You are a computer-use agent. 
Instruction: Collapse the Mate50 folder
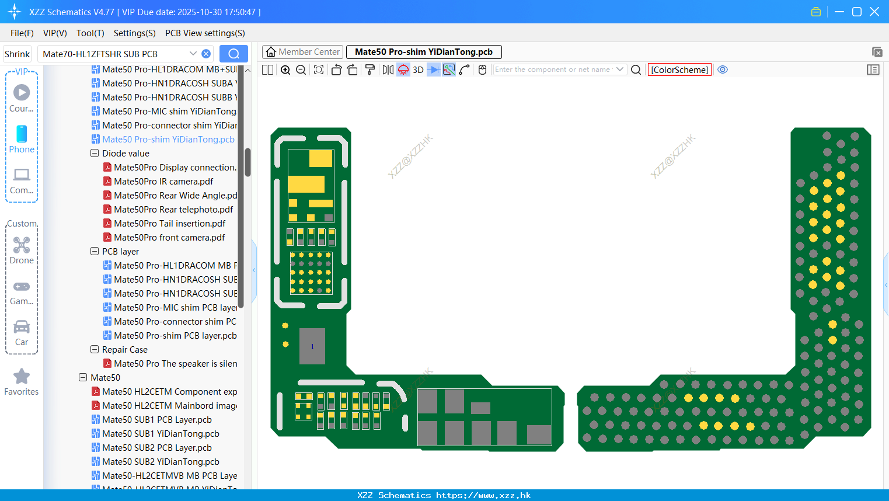pos(83,378)
